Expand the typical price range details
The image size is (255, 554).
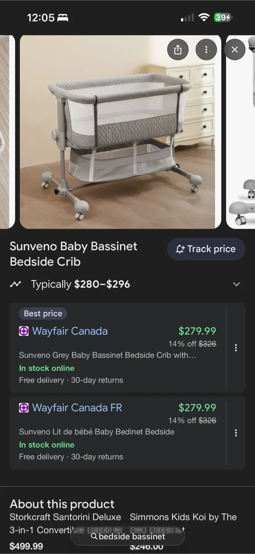click(x=237, y=284)
